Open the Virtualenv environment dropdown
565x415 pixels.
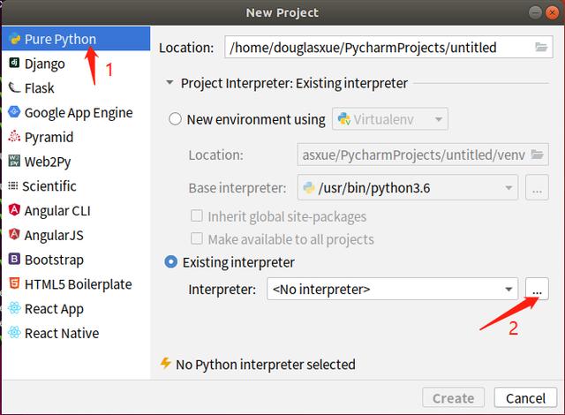click(x=390, y=119)
